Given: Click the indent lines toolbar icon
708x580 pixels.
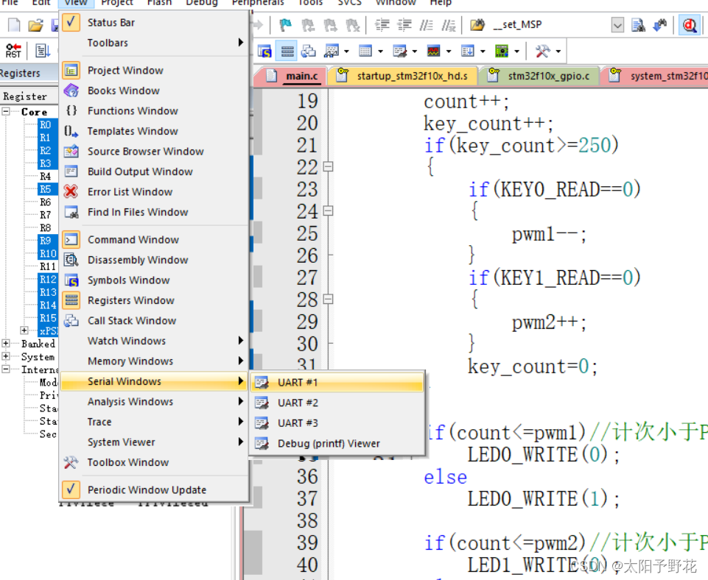Looking at the screenshot, I should 382,25.
